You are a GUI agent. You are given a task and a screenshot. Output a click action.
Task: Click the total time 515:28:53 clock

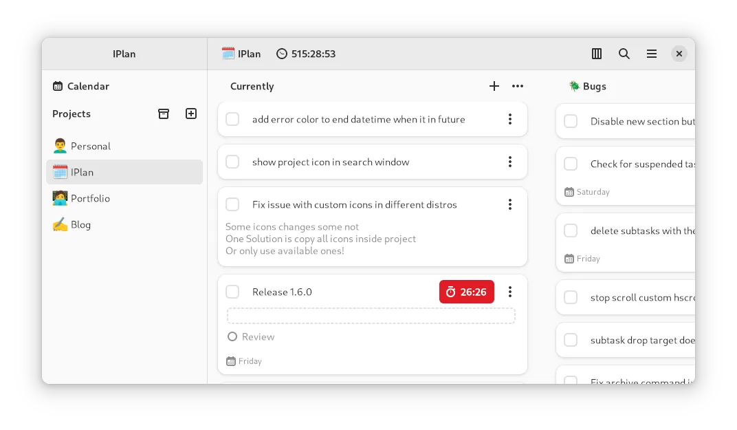pyautogui.click(x=306, y=54)
